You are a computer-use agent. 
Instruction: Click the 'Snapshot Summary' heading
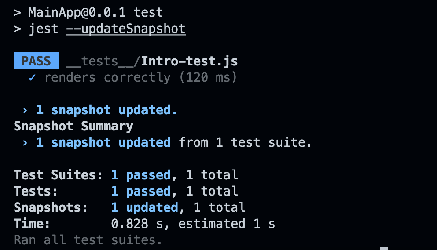click(73, 127)
